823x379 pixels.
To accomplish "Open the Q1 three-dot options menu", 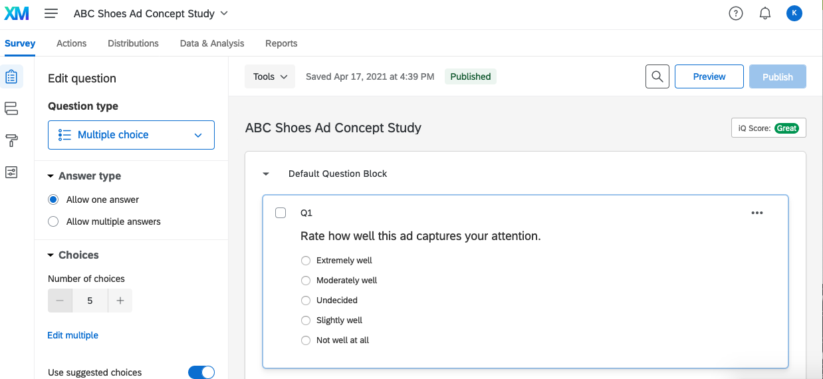I will (x=757, y=213).
